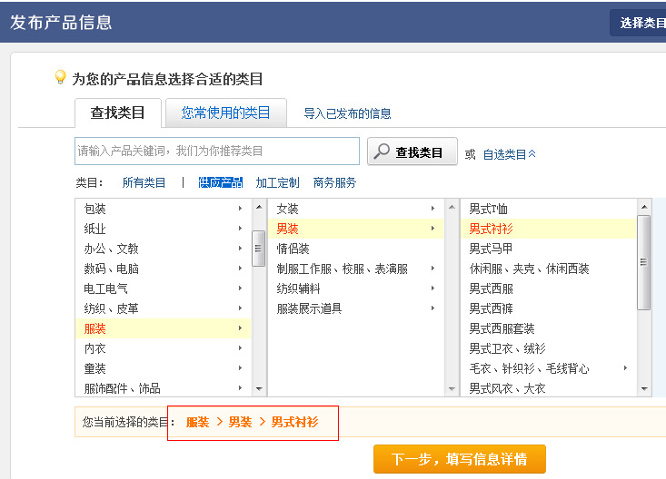
Task: Collapse 自选类目 using the double chevron icon
Action: point(532,153)
